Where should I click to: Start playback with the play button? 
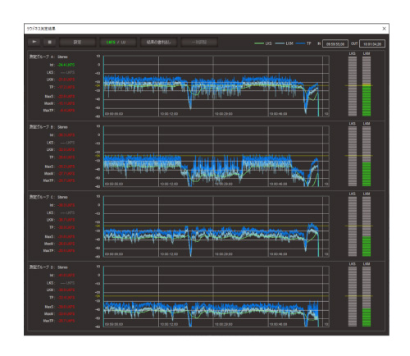[34, 42]
